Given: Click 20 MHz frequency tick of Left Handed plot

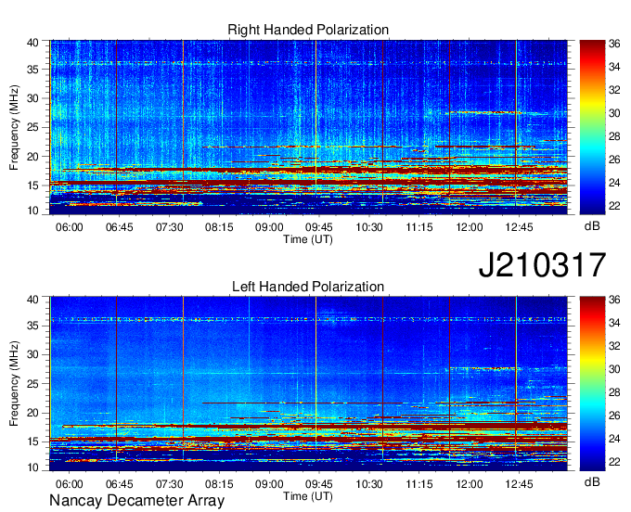Looking at the screenshot, I should click(32, 413).
